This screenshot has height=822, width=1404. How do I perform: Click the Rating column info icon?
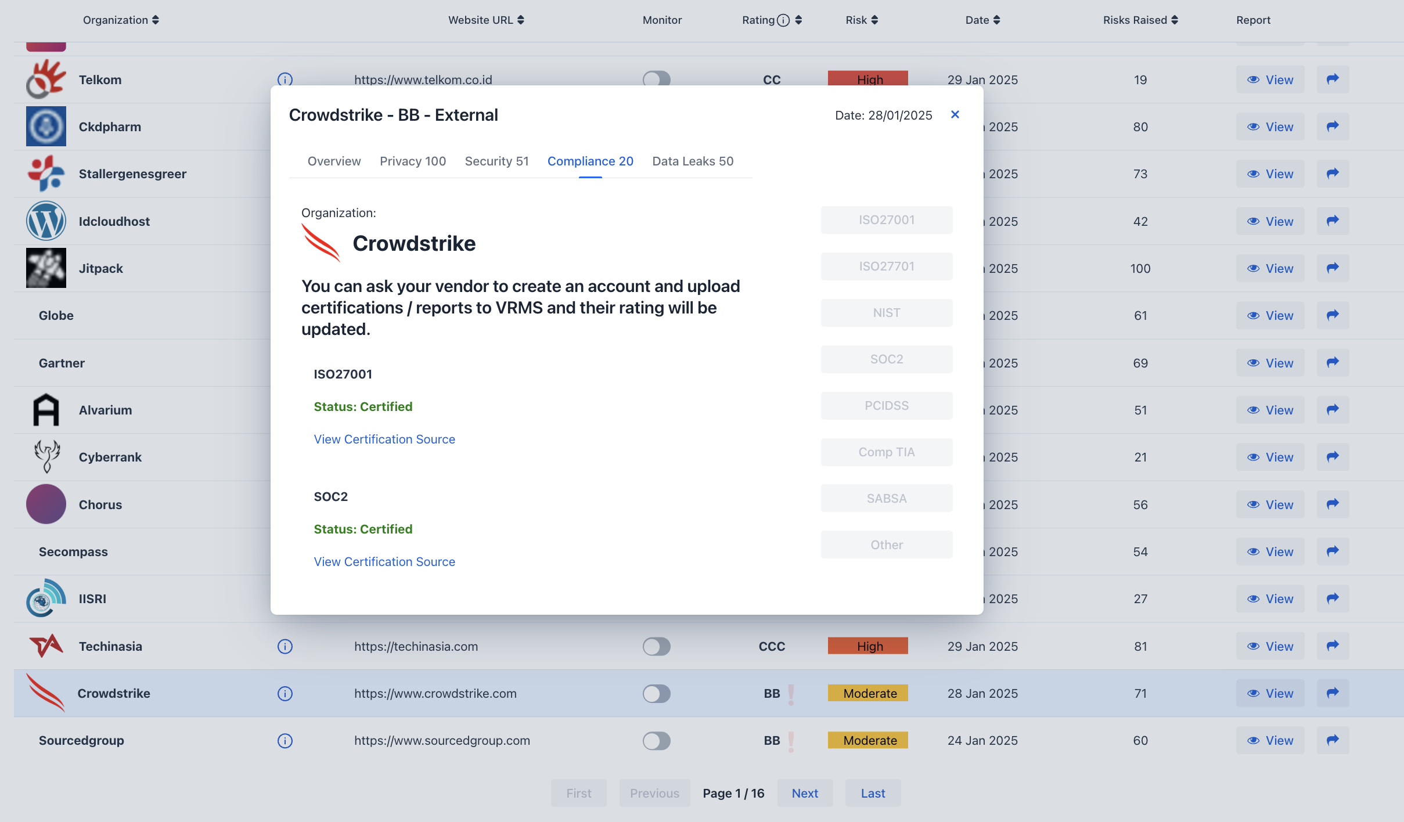click(783, 20)
